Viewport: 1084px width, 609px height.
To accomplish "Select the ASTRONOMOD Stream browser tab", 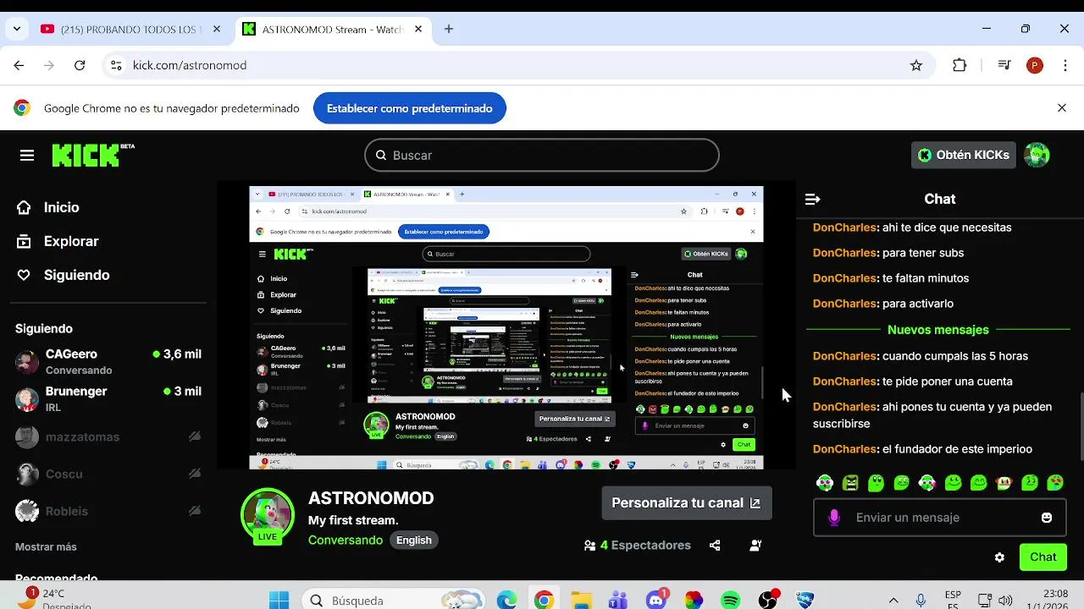I will coord(333,29).
